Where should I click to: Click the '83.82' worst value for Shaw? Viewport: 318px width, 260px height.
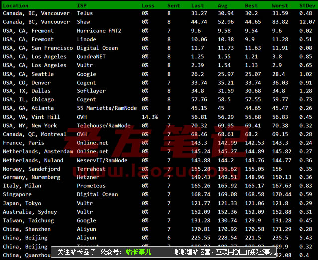click(x=280, y=22)
